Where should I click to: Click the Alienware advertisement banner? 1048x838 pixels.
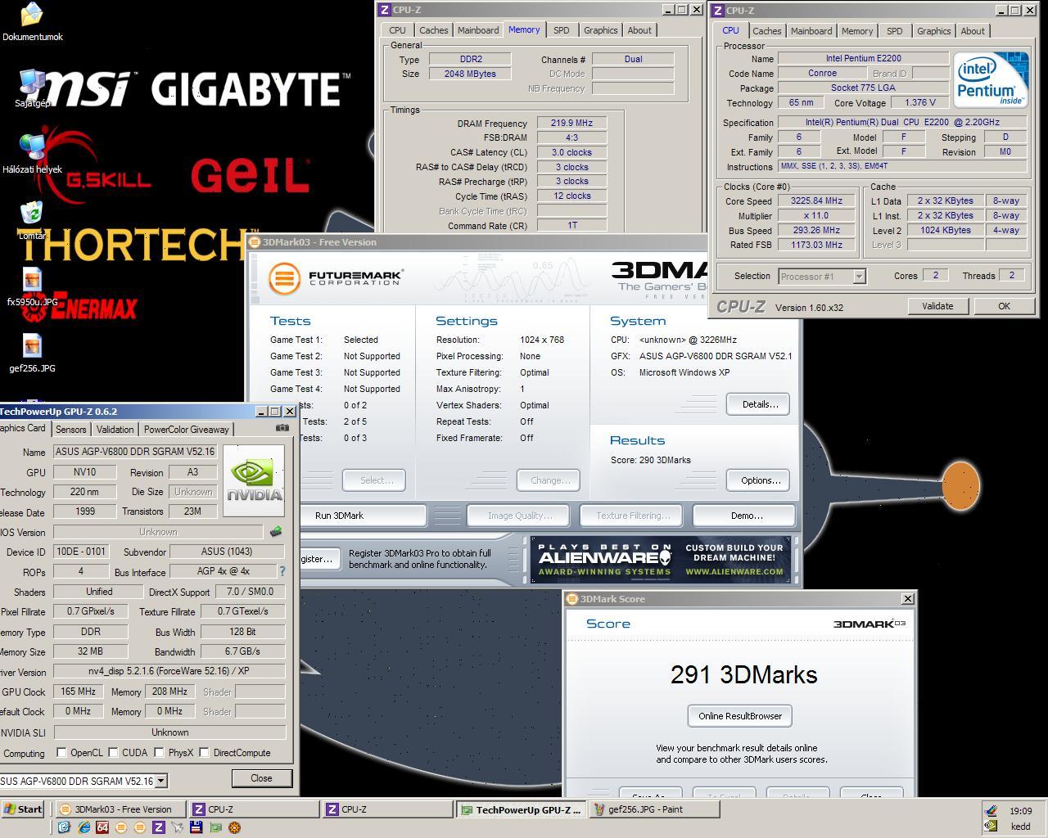point(662,560)
